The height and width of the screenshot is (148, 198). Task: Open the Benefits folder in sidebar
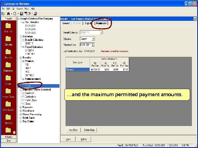[x=8, y=54]
